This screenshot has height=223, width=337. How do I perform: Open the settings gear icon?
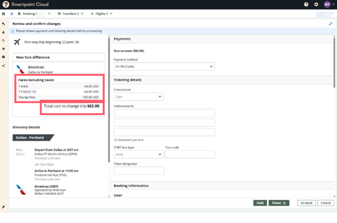[316, 5]
